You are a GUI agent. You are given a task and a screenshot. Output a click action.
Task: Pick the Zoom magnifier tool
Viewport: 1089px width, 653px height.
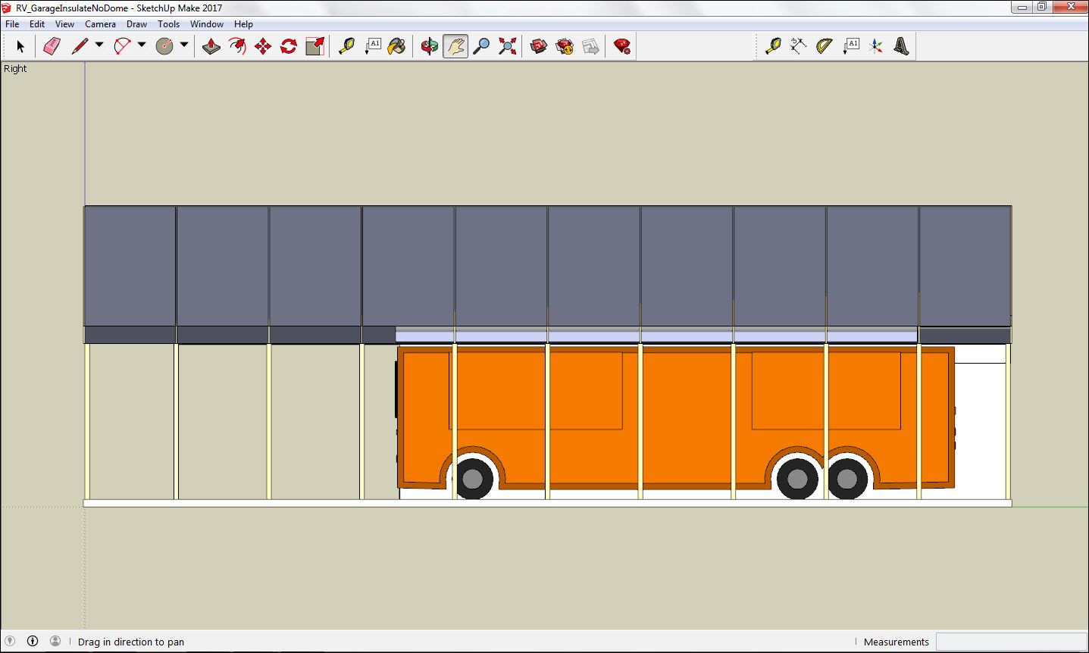481,46
